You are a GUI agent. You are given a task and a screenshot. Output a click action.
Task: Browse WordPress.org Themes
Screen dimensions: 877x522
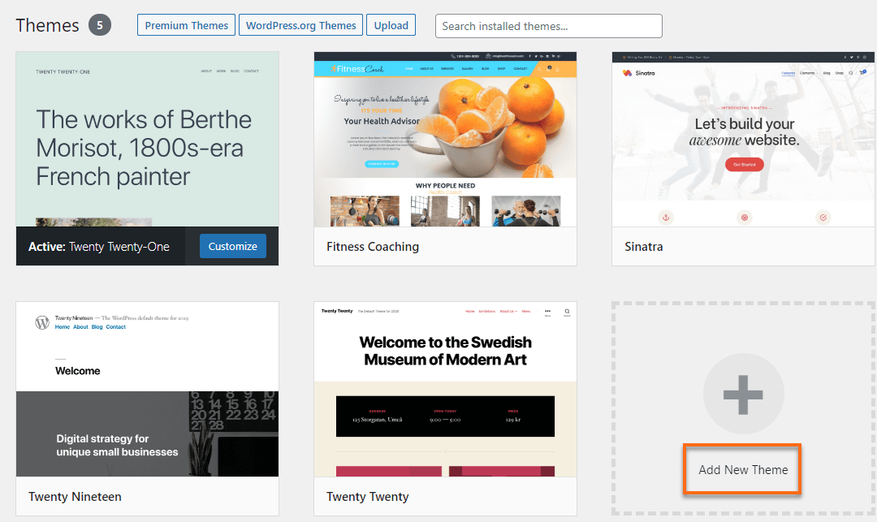[300, 25]
